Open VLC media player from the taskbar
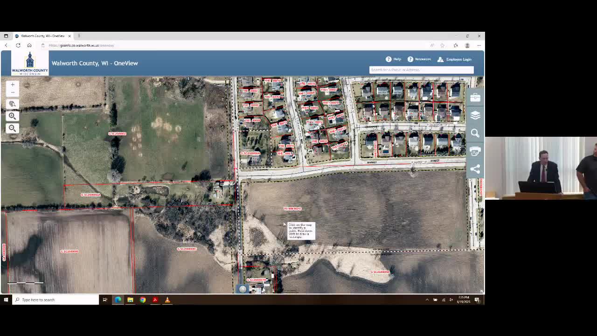This screenshot has height=336, width=597. click(167, 300)
